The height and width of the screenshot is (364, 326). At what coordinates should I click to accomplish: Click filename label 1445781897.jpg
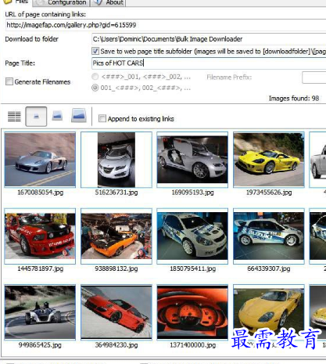coord(41,268)
